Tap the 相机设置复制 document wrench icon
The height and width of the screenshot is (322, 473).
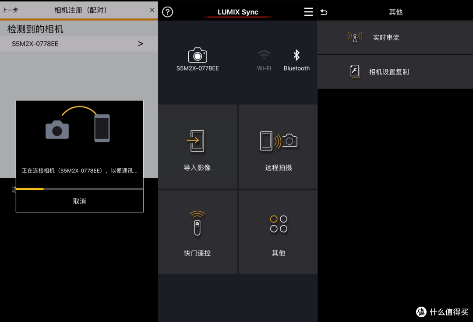click(x=355, y=71)
